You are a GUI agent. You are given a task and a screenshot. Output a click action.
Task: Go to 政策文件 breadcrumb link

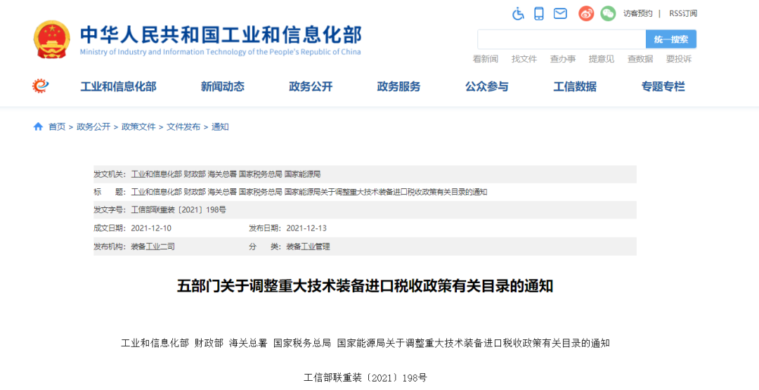click(139, 126)
